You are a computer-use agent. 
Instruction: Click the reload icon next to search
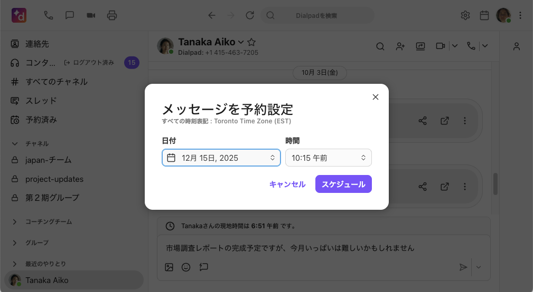250,15
